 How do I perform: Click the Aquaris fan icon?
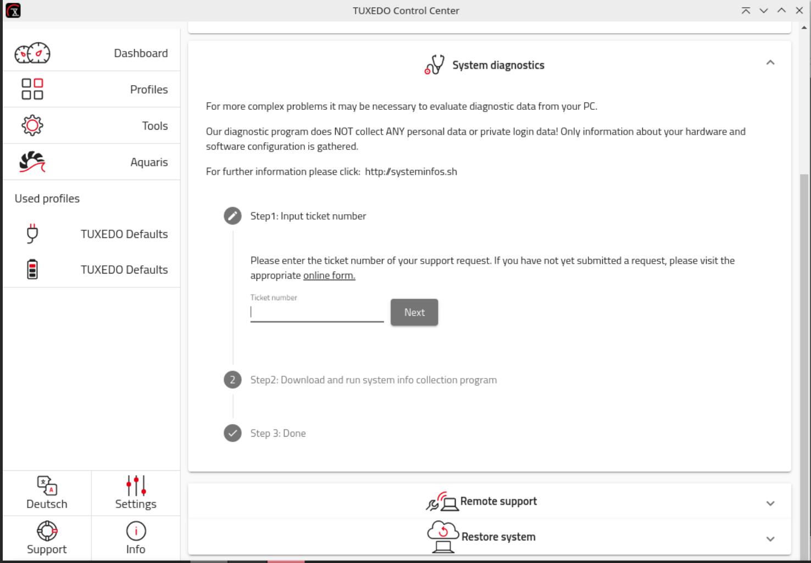pyautogui.click(x=32, y=162)
